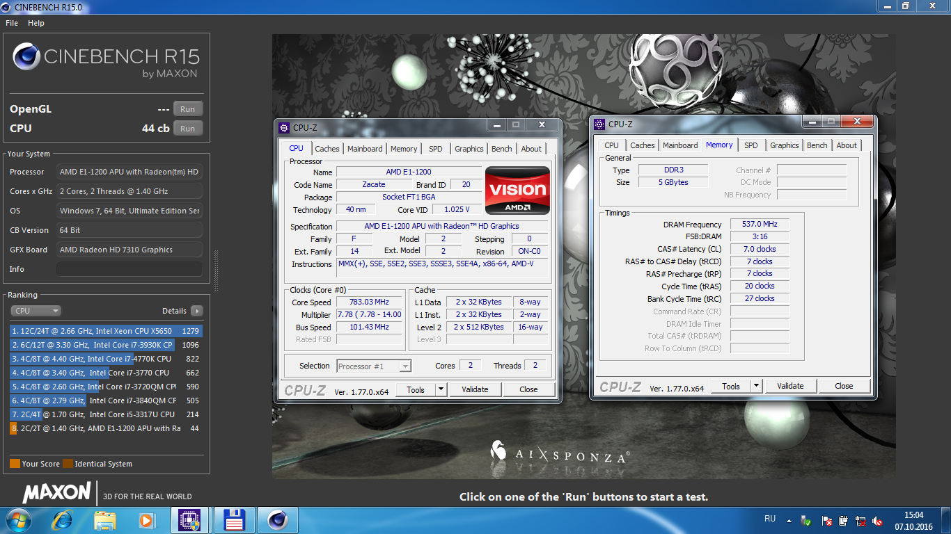Click the right CPU-Z window title icon
Image resolution: width=951 pixels, height=534 pixels.
(x=599, y=124)
